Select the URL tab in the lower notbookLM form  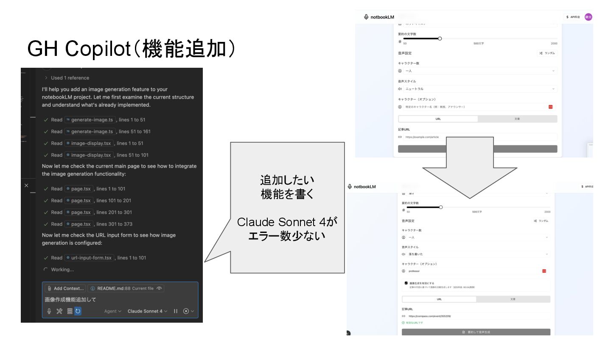(439, 299)
